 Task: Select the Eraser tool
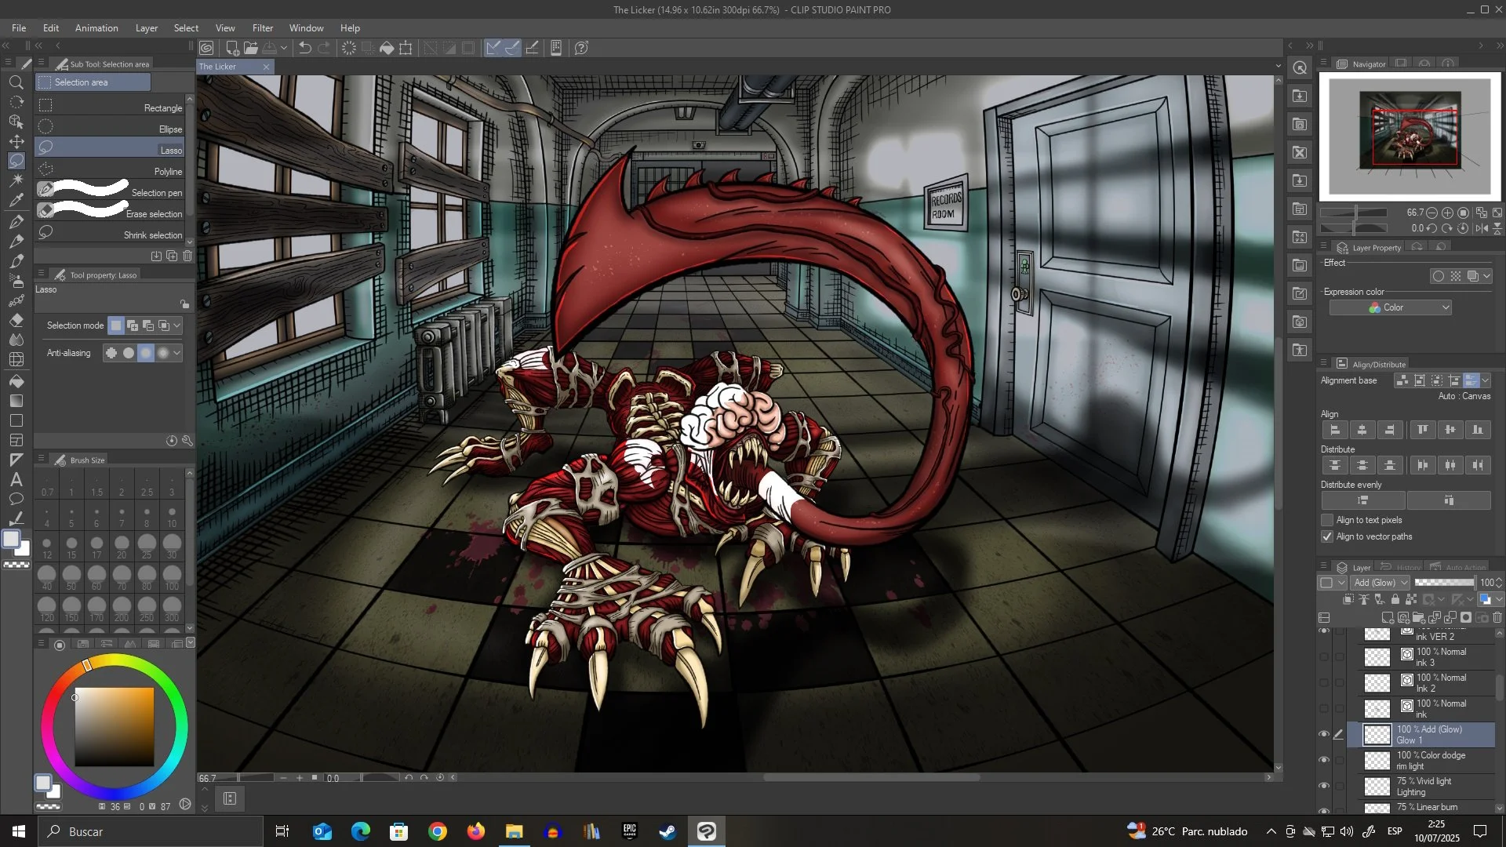click(16, 321)
